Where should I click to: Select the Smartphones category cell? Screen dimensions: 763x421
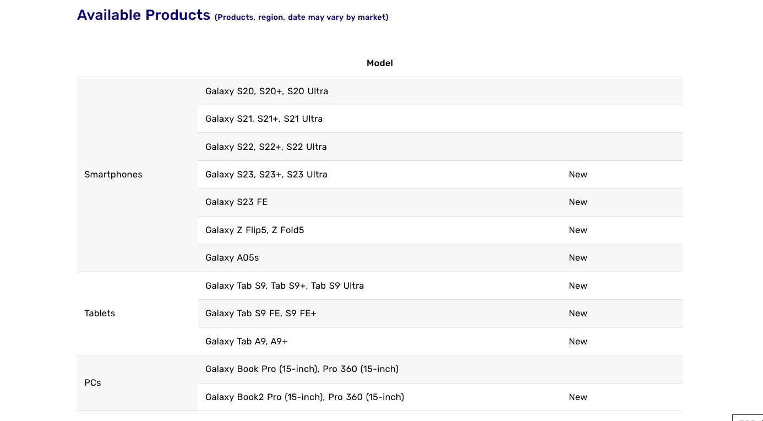pos(138,174)
